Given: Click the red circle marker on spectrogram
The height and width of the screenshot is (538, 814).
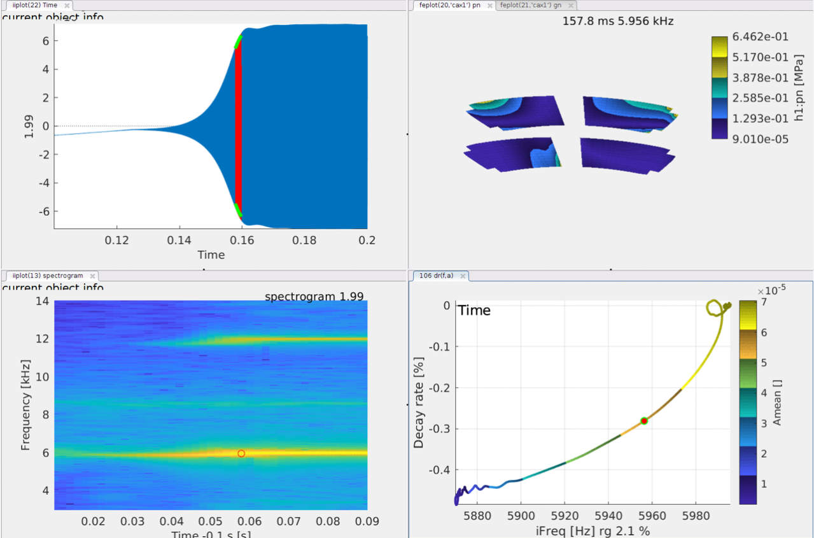Looking at the screenshot, I should pos(241,453).
